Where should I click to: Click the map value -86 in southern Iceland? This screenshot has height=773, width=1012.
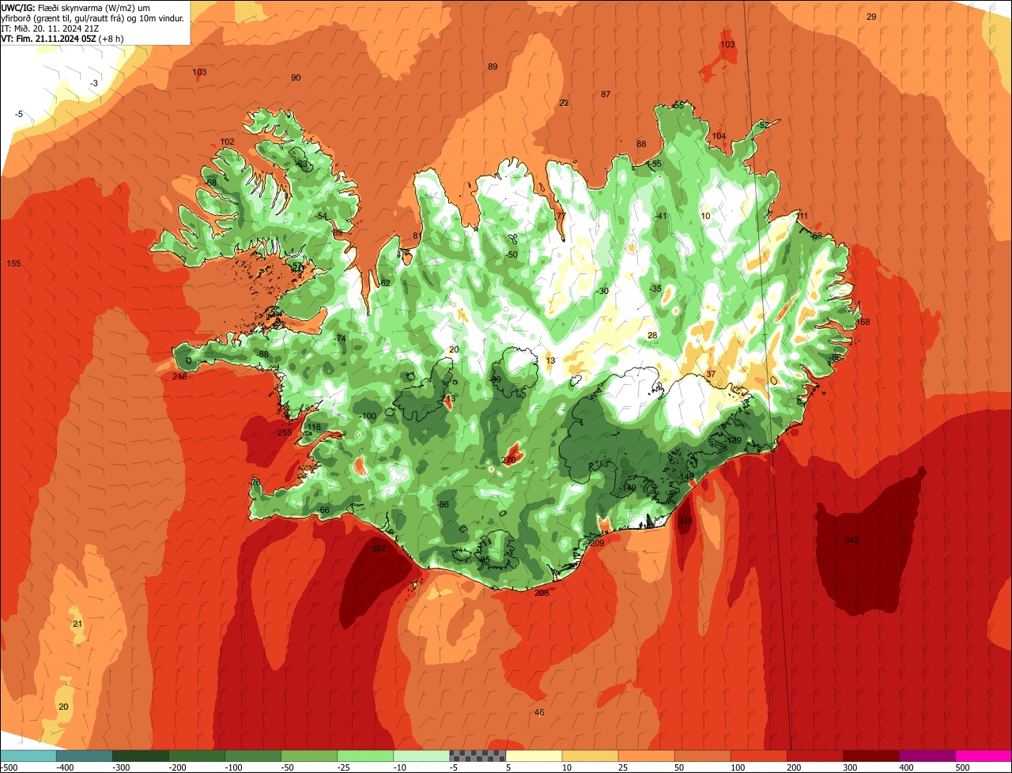[x=443, y=504]
